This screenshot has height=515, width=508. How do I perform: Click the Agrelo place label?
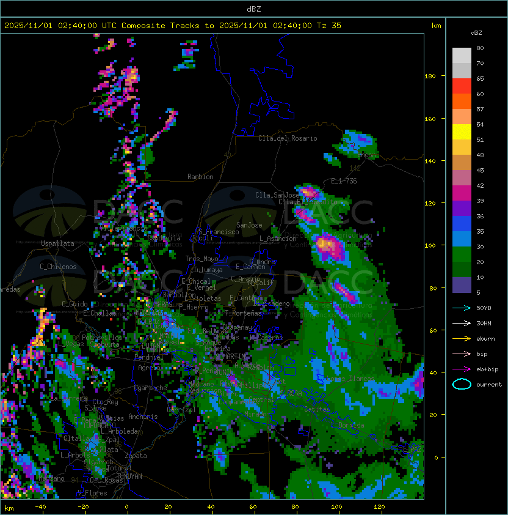coord(149,368)
